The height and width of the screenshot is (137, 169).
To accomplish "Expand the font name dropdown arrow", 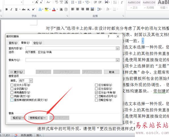I will click(22, 2).
